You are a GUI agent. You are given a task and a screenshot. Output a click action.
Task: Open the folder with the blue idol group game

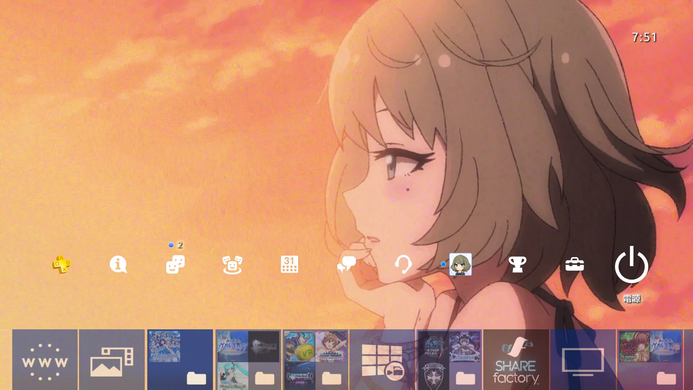(x=180, y=360)
